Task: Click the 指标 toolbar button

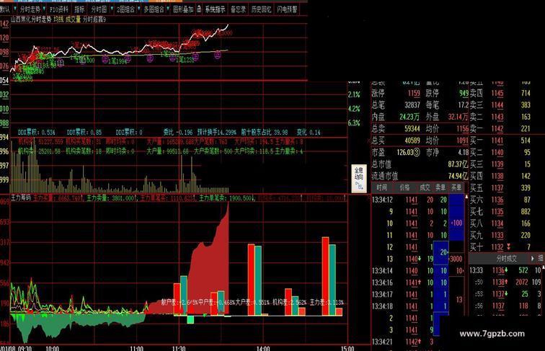Action: [79, 9]
